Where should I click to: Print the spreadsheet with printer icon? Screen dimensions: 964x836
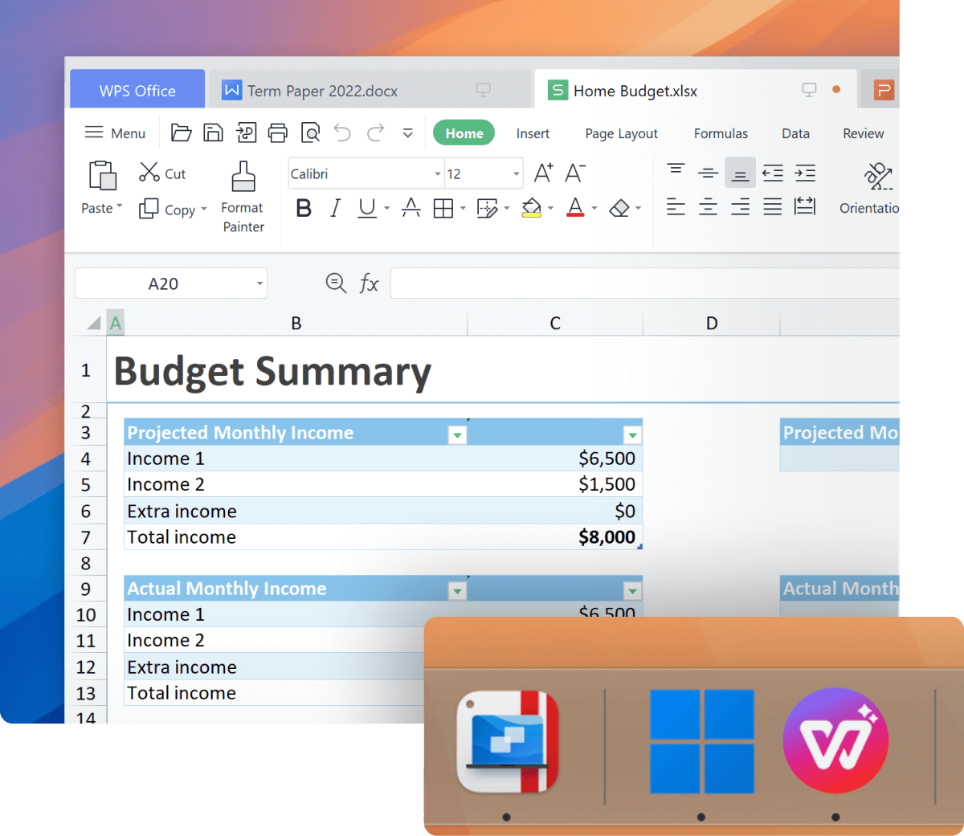pyautogui.click(x=278, y=133)
